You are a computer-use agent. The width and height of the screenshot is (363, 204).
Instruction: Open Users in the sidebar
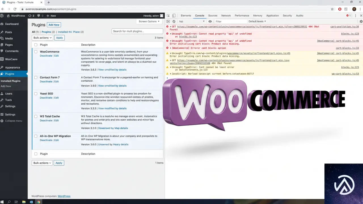(x=9, y=93)
